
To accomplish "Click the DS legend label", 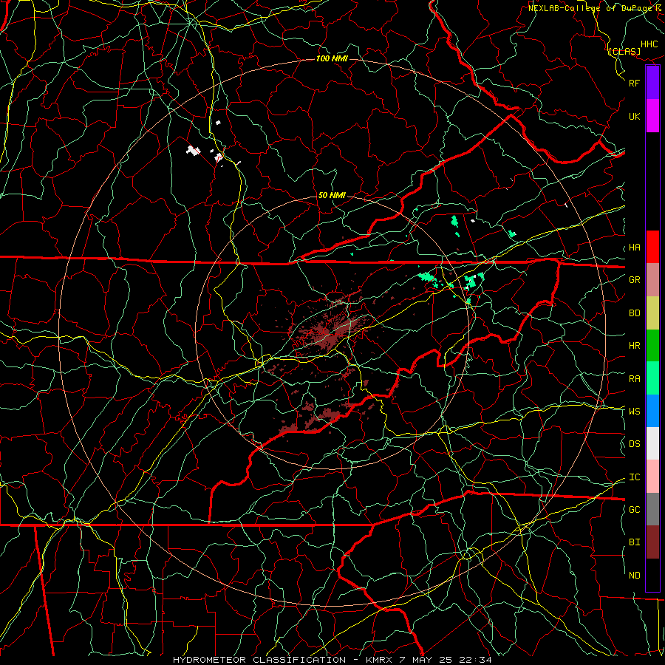I will [x=635, y=444].
